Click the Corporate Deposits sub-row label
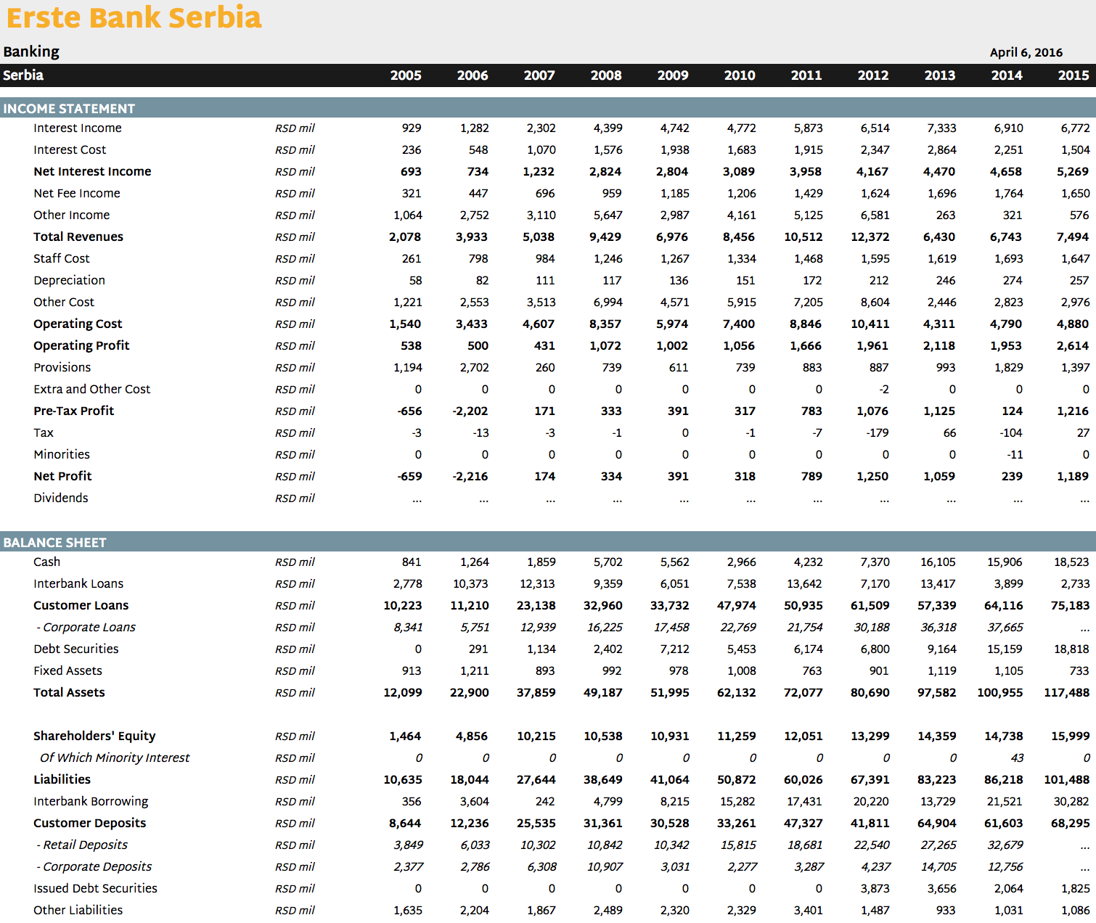1096x923 pixels. pos(94,867)
